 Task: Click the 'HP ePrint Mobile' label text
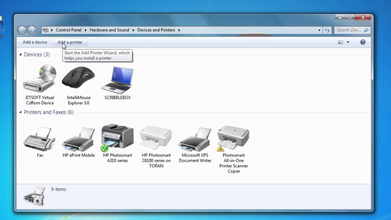click(x=79, y=155)
